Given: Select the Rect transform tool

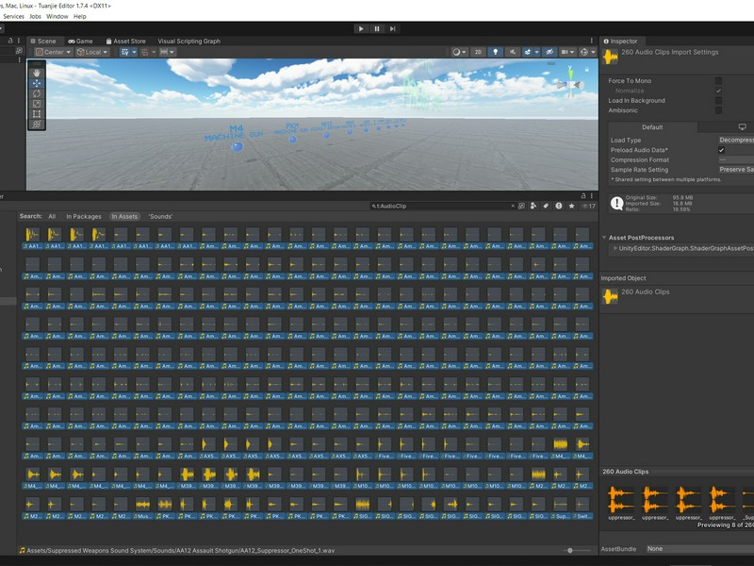Looking at the screenshot, I should [x=37, y=114].
